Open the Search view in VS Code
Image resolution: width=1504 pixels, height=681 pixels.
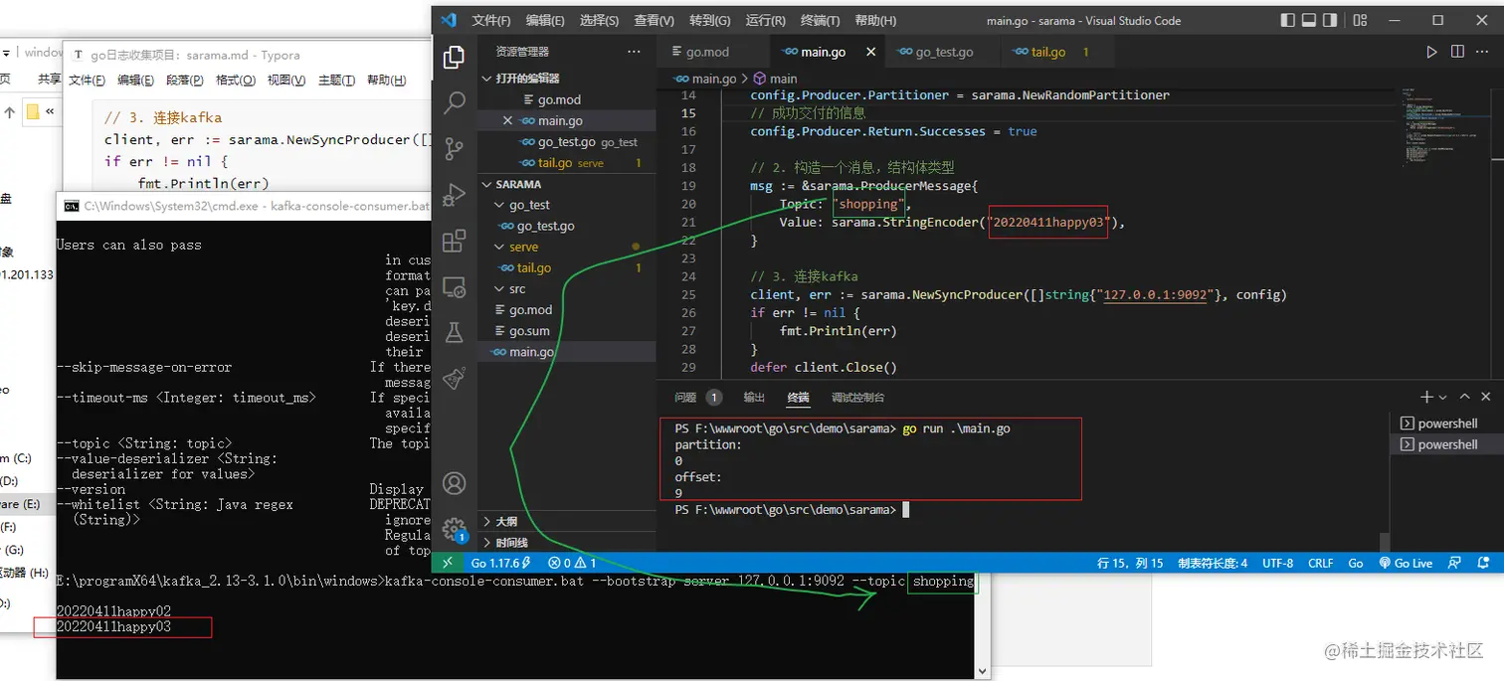(x=454, y=102)
